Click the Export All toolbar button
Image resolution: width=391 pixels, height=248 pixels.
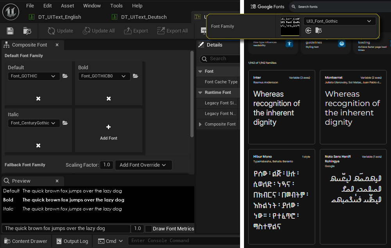[172, 31]
